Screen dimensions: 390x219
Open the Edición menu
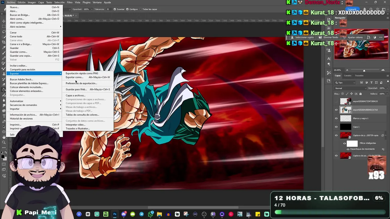21,2
